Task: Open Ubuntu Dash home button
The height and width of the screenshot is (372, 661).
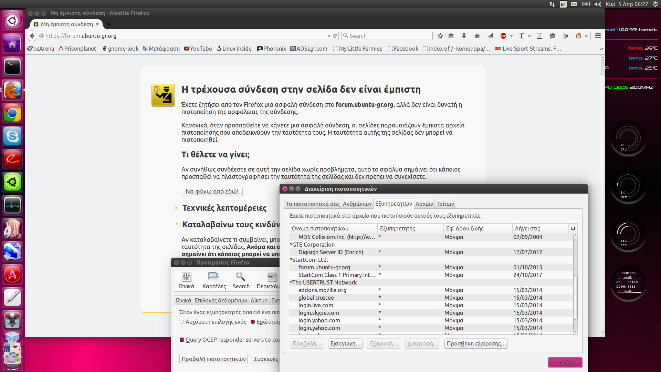Action: pyautogui.click(x=12, y=20)
